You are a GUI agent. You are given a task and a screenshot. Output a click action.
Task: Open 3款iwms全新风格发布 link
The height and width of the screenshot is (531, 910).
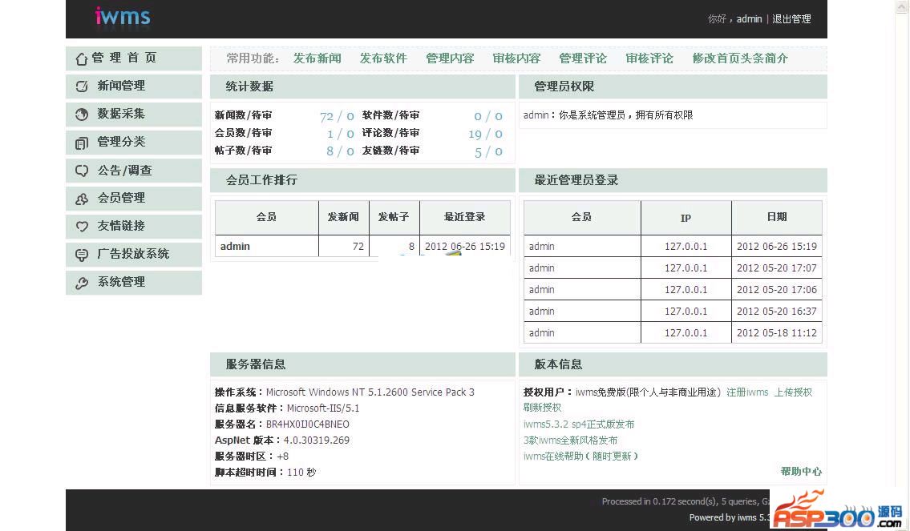click(570, 440)
